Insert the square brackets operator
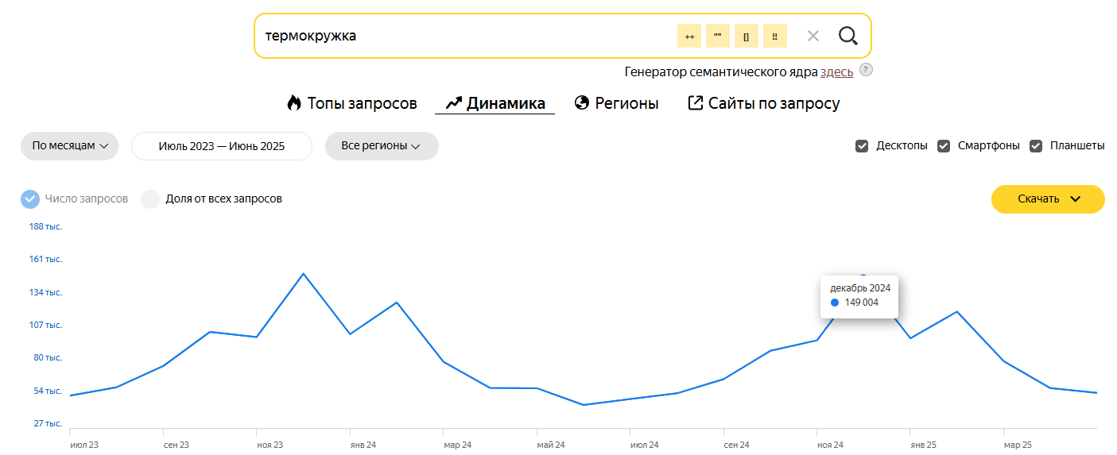The image size is (1117, 455). [x=747, y=36]
